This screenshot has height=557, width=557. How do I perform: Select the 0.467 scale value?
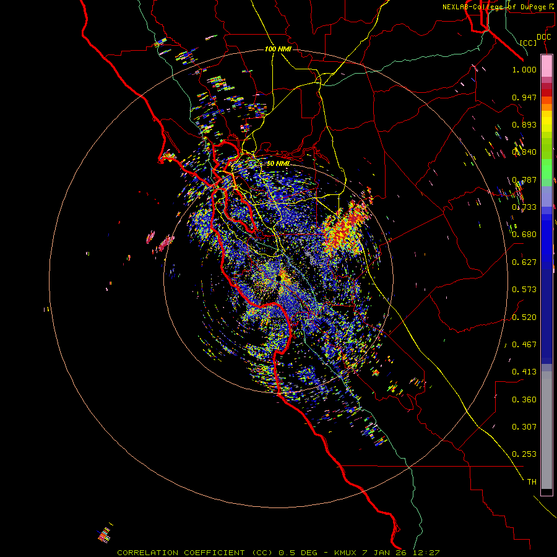tap(524, 345)
